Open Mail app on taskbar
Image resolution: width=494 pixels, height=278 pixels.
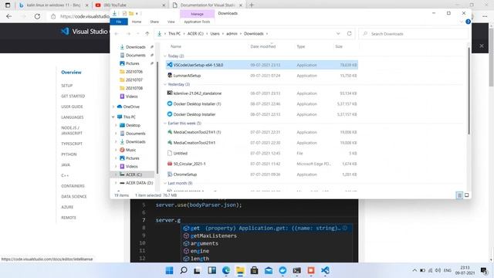click(269, 270)
